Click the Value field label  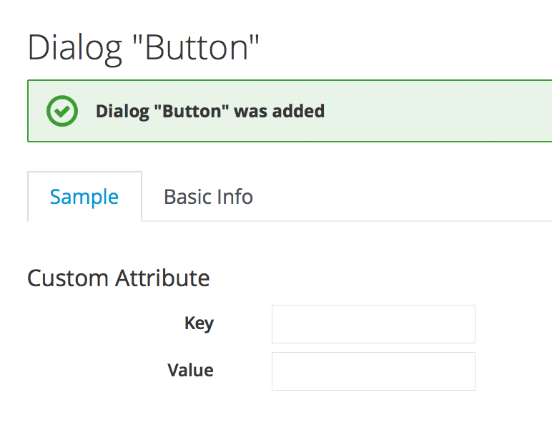pyautogui.click(x=190, y=370)
